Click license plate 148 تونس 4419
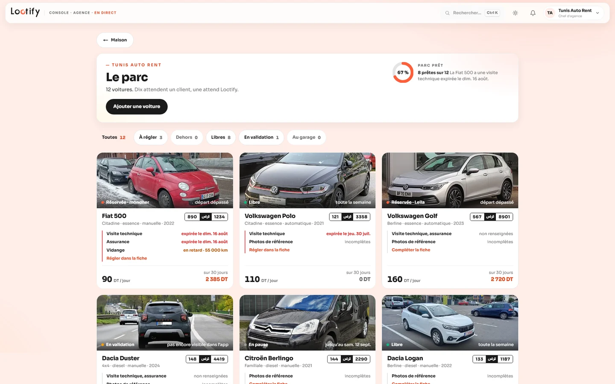The height and width of the screenshot is (384, 615). click(207, 359)
